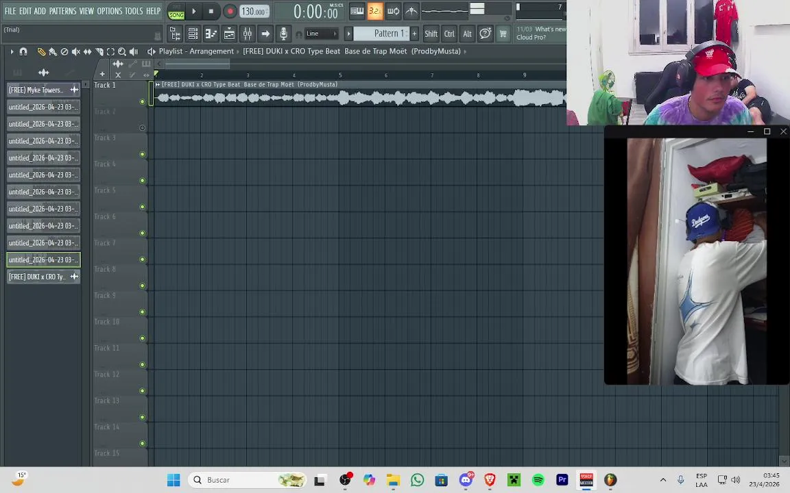The height and width of the screenshot is (493, 790).
Task: Add a new playlist track with plus
Action: tap(102, 74)
